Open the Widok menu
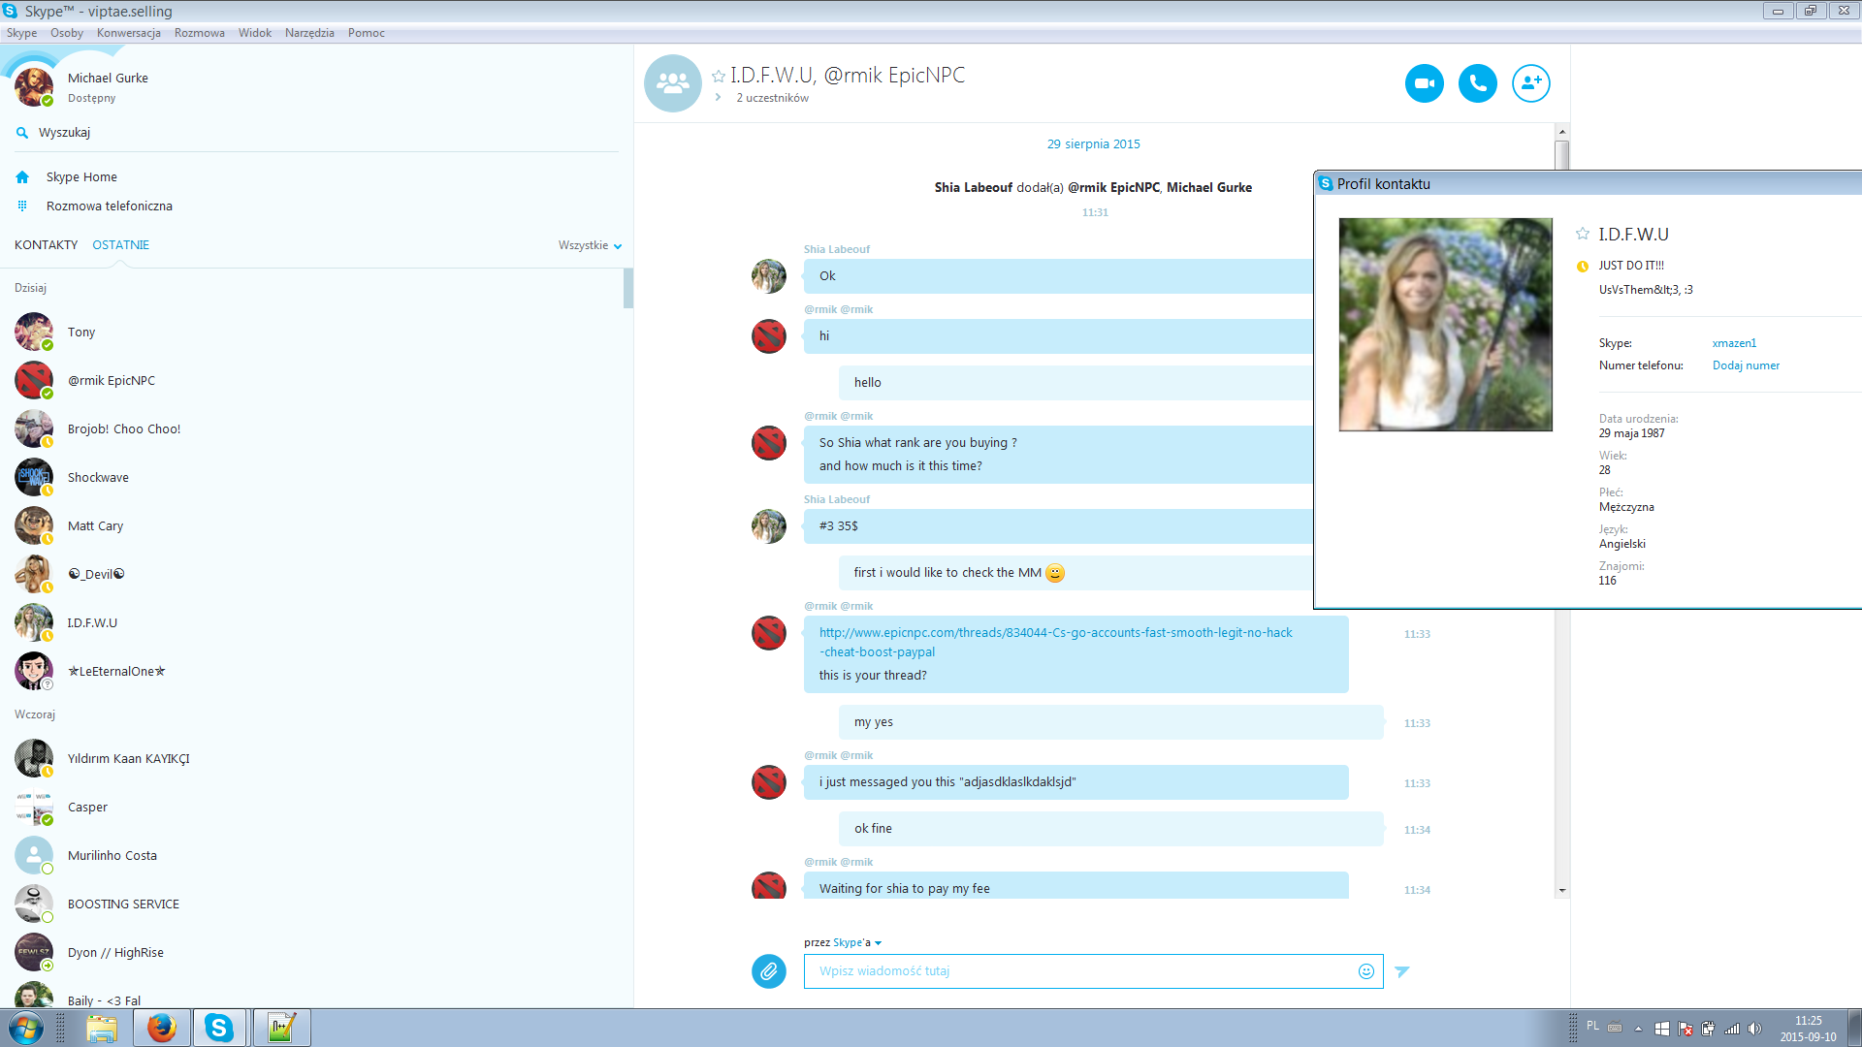This screenshot has width=1862, height=1047. pos(255,33)
